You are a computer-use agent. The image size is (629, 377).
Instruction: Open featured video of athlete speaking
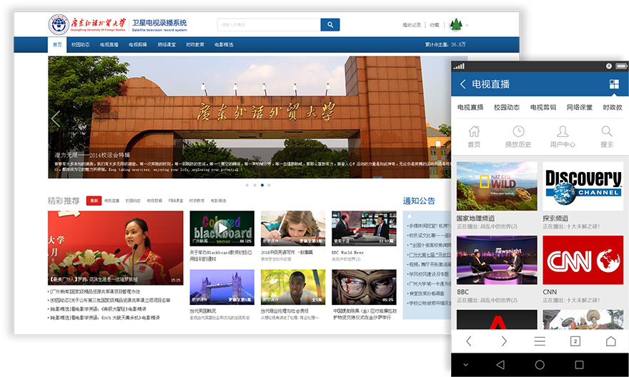pyautogui.click(x=116, y=248)
